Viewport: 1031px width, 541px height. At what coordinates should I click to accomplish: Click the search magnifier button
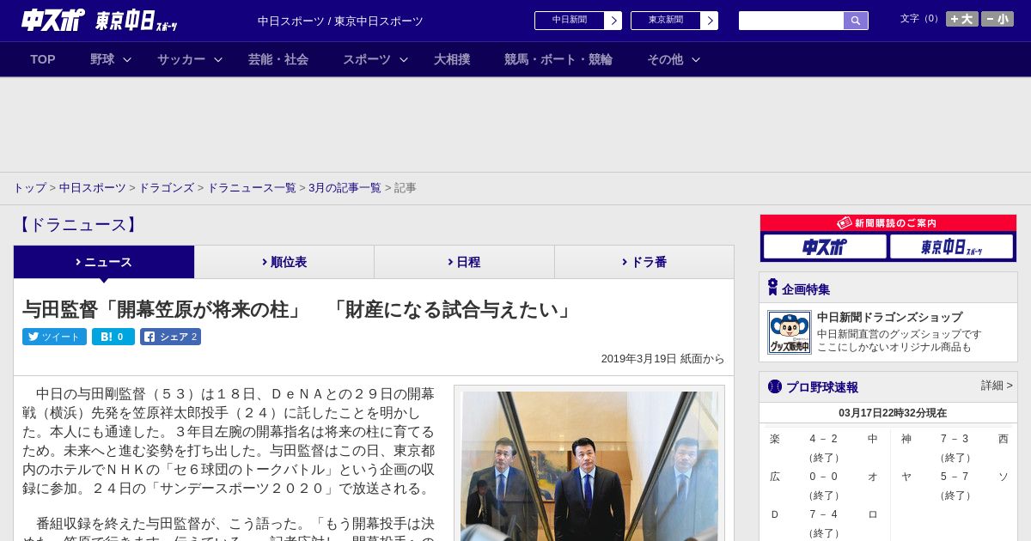click(856, 21)
